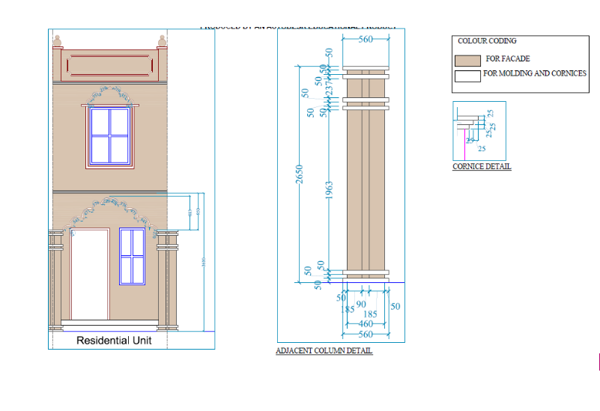Image resolution: width=600 pixels, height=411 pixels.
Task: Click the 460 base width dimension
Action: 365,323
